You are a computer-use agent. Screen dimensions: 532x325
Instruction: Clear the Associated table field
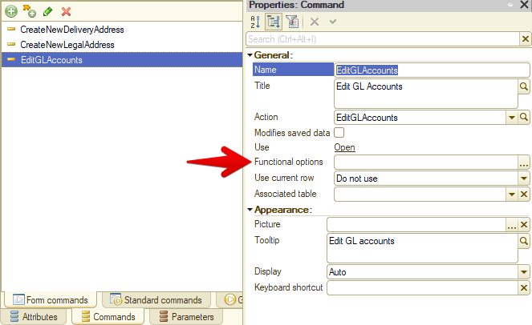[x=524, y=195]
